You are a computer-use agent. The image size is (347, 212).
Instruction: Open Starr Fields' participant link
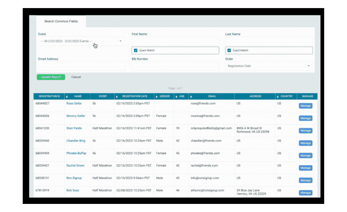pos(74,128)
